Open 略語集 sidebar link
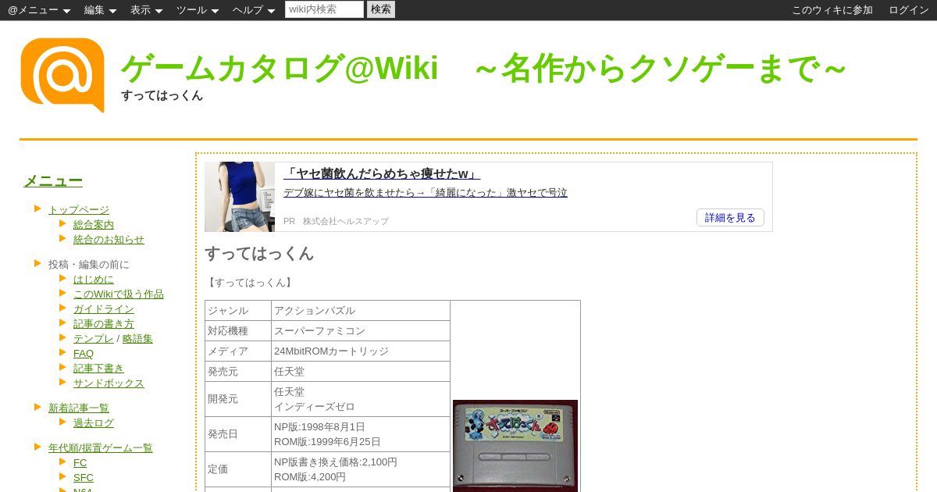 click(137, 338)
